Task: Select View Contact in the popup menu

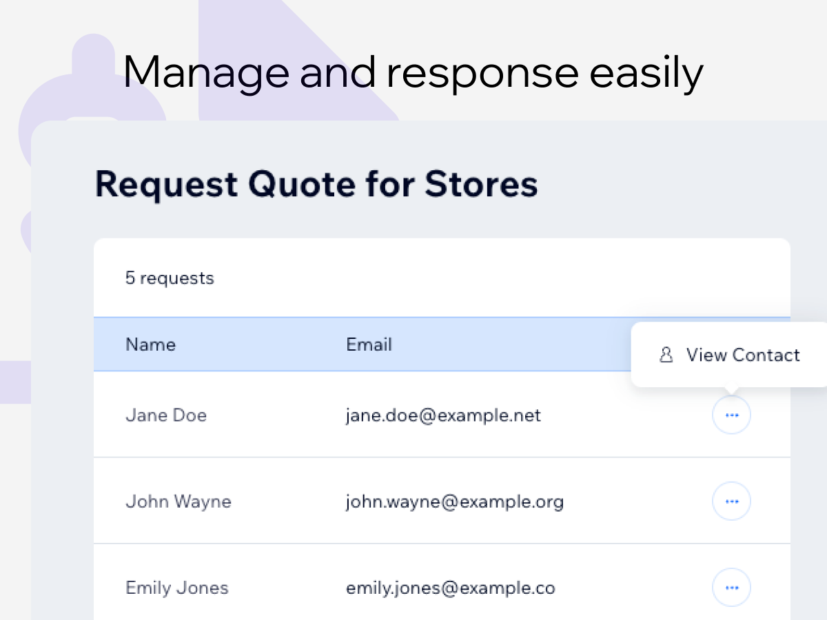Action: [x=731, y=355]
